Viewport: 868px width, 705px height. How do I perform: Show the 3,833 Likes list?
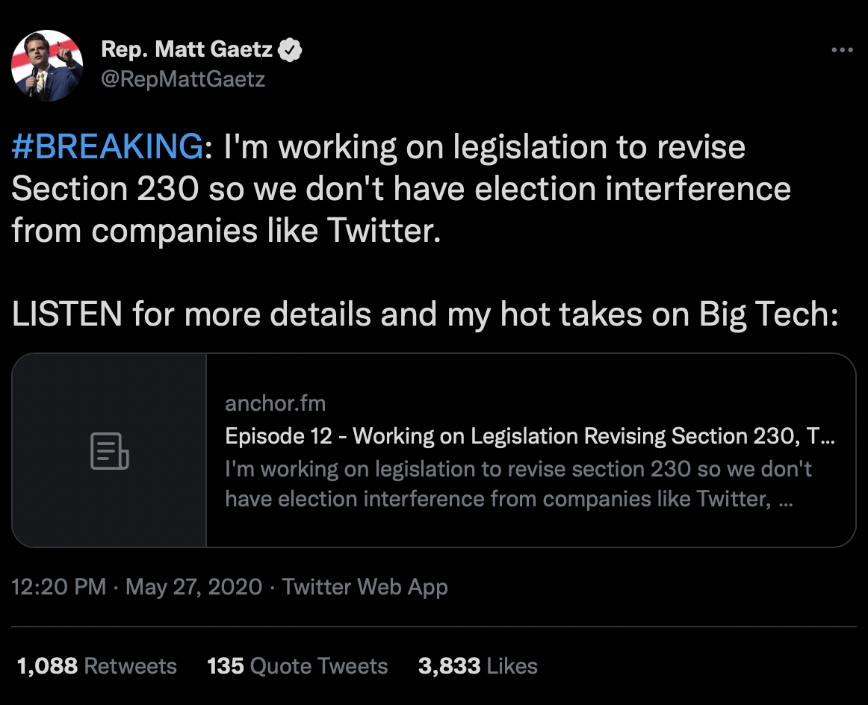(477, 666)
